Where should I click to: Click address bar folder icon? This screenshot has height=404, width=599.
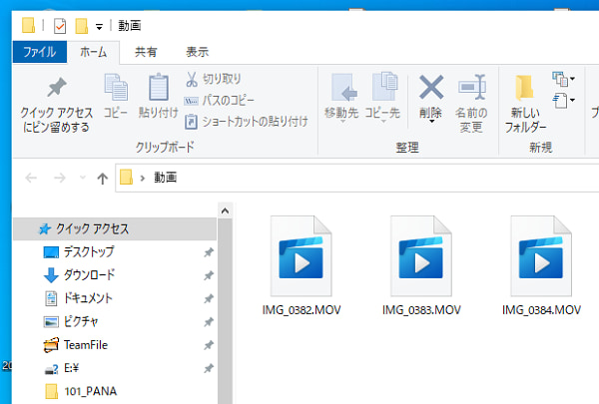[x=126, y=178]
